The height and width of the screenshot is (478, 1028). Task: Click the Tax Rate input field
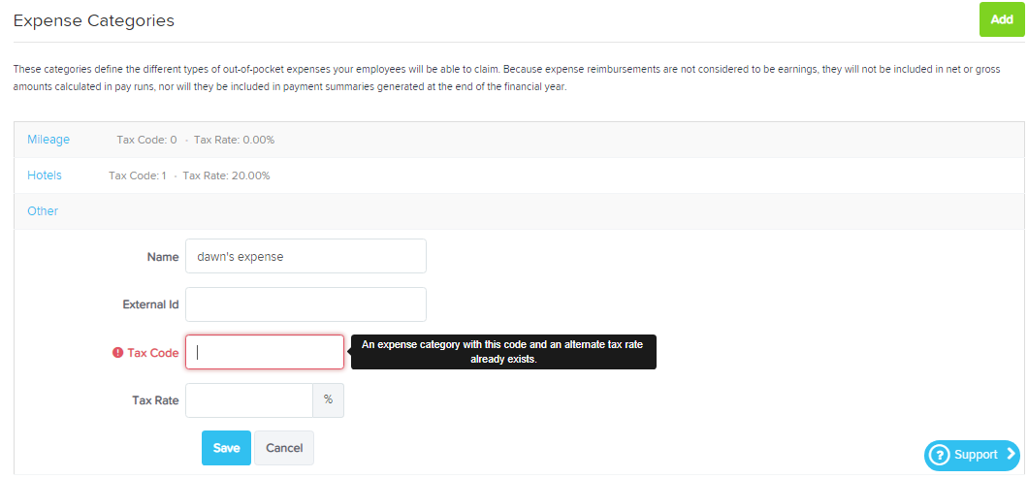[249, 400]
